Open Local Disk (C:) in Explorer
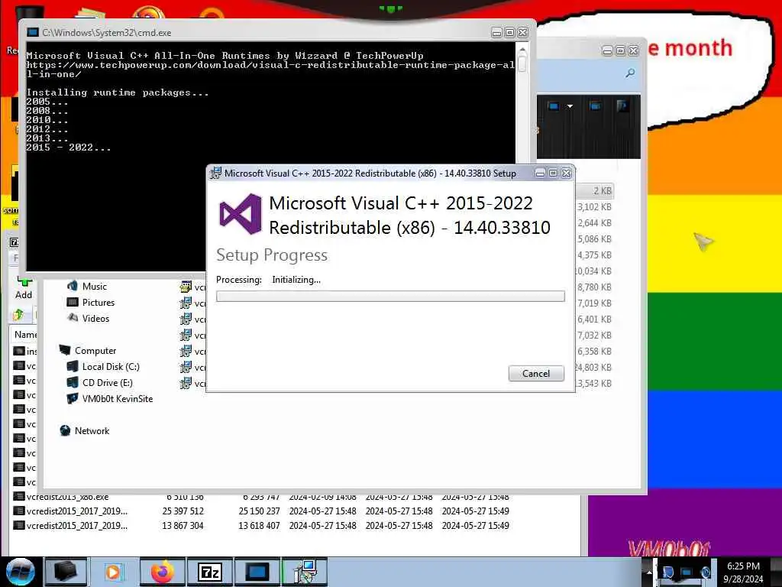The height and width of the screenshot is (587, 782). 111,366
